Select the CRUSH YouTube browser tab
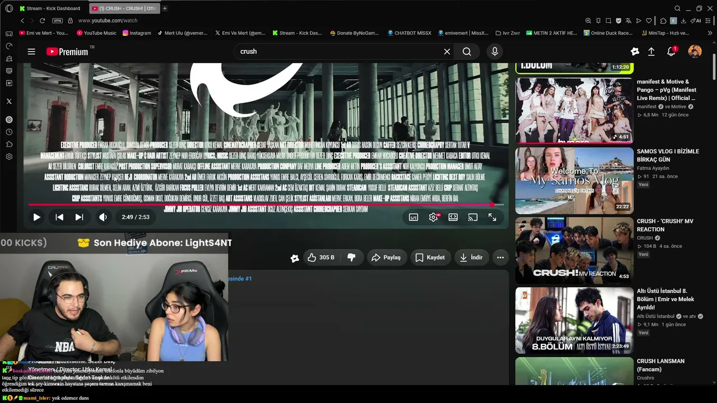717x403 pixels. [x=124, y=8]
